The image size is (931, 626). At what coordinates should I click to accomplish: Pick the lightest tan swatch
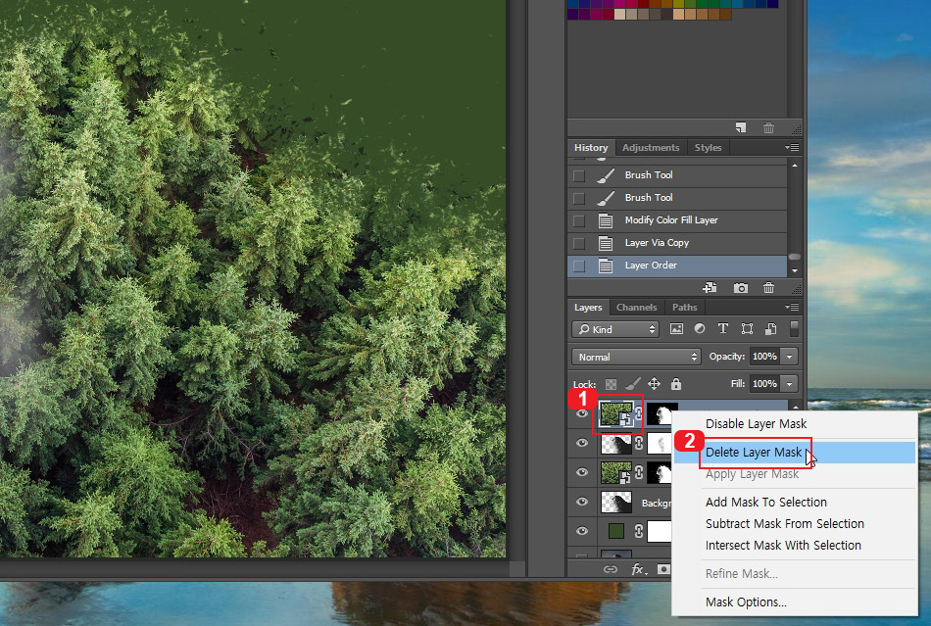pos(619,15)
